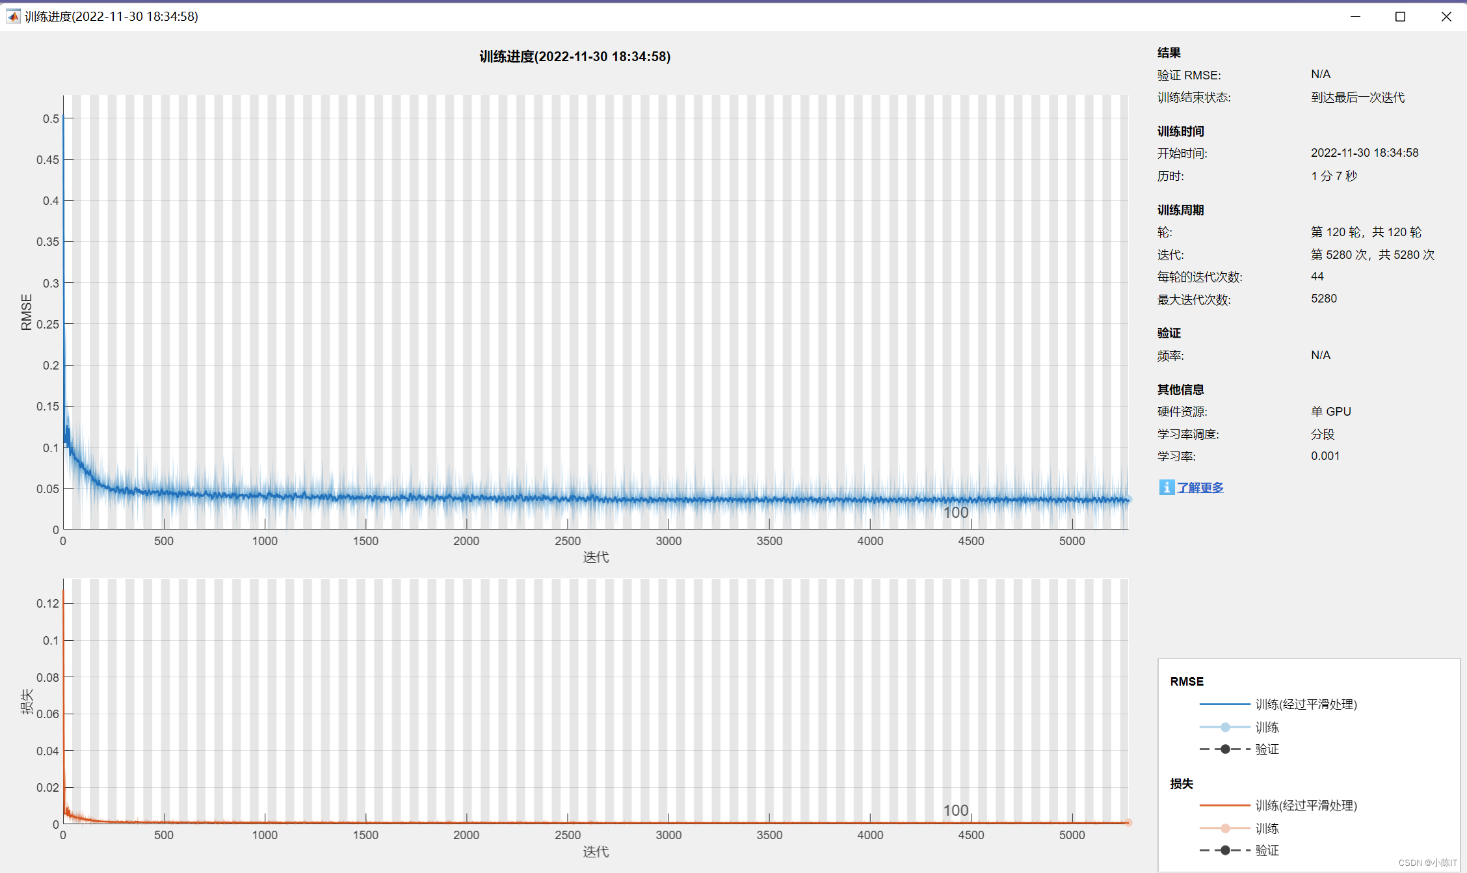Click the light-blue 训练 marker in RMSE legend
This screenshot has height=873, width=1467.
pyautogui.click(x=1225, y=727)
